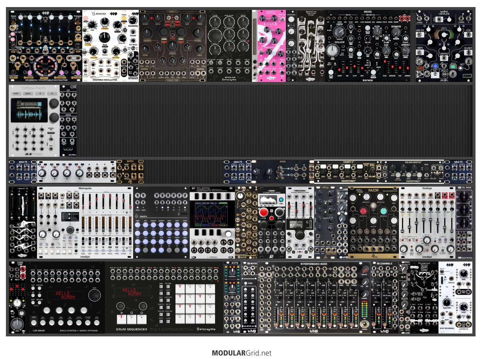Click the ENSEMBLE OSCILLATOR label
The height and width of the screenshot is (359, 484).
pyautogui.click(x=105, y=80)
